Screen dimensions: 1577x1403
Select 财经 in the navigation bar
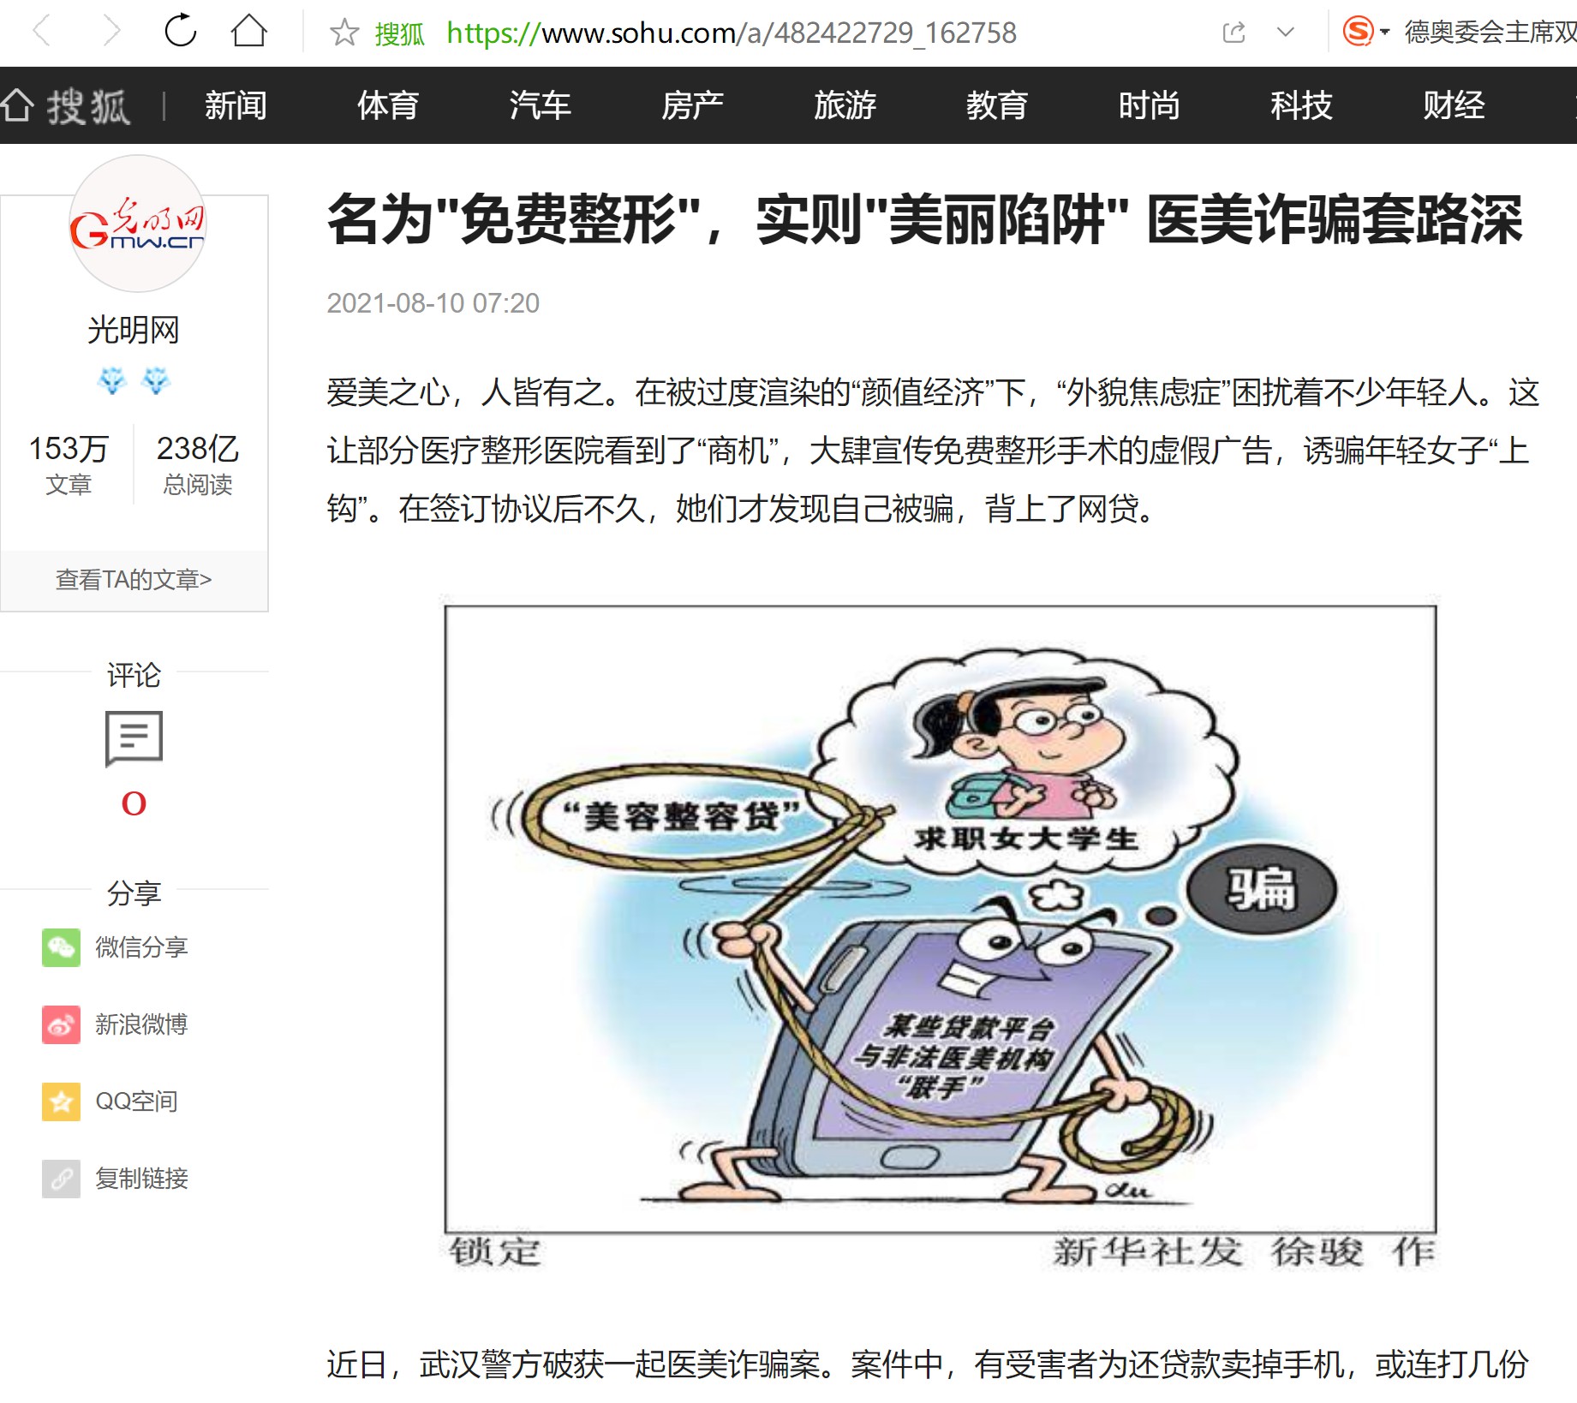(x=1454, y=105)
